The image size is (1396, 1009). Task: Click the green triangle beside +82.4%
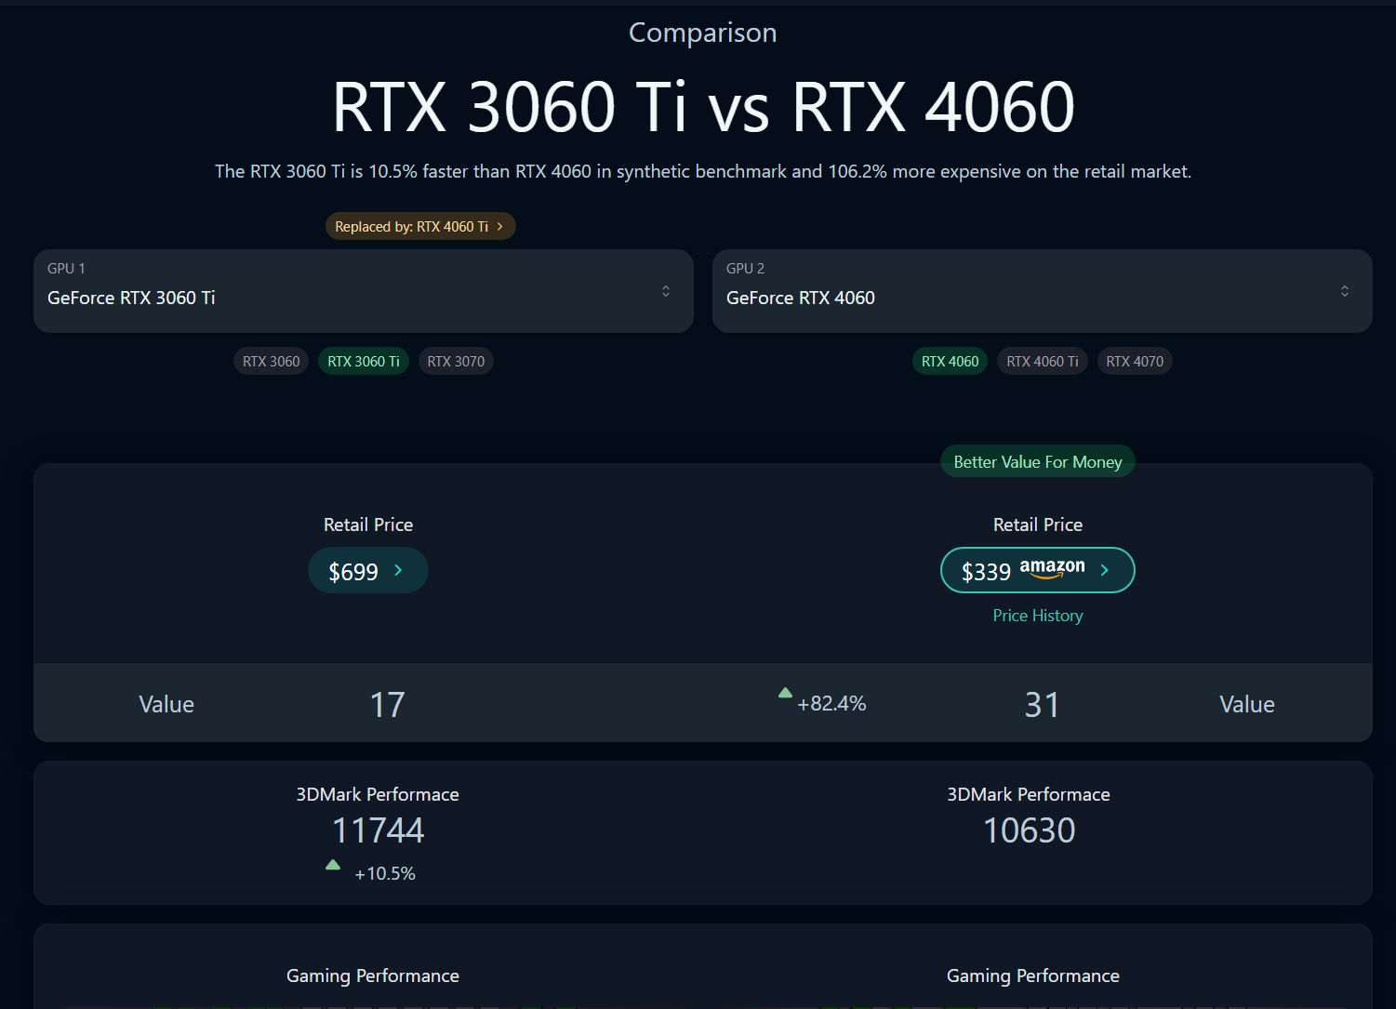(x=785, y=693)
